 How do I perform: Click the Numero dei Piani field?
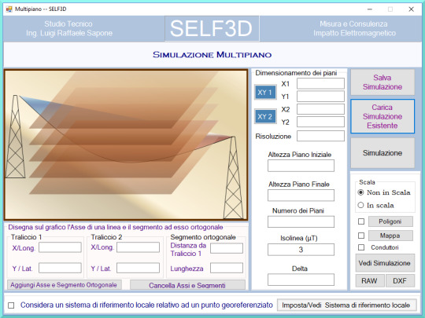[301, 221]
